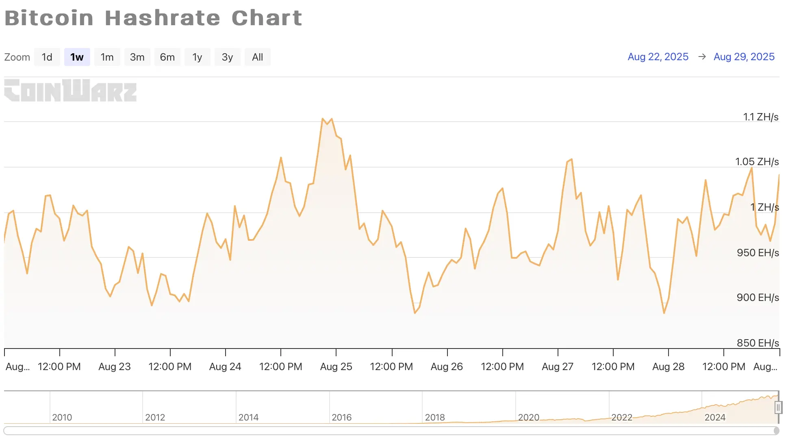Click 2022 in the navigator timeline

[x=621, y=417]
